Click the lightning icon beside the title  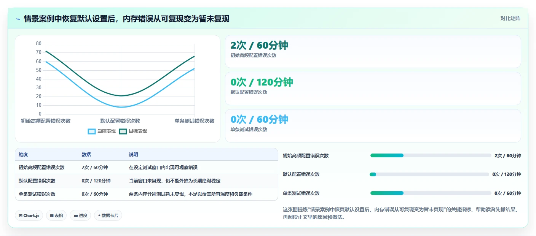pos(18,19)
